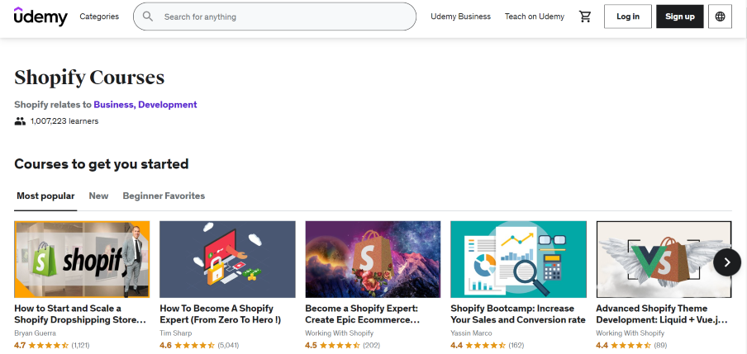Open the language globe selector

coord(720,17)
